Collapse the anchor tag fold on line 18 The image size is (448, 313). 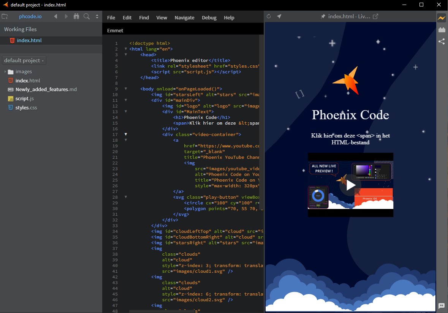click(125, 140)
